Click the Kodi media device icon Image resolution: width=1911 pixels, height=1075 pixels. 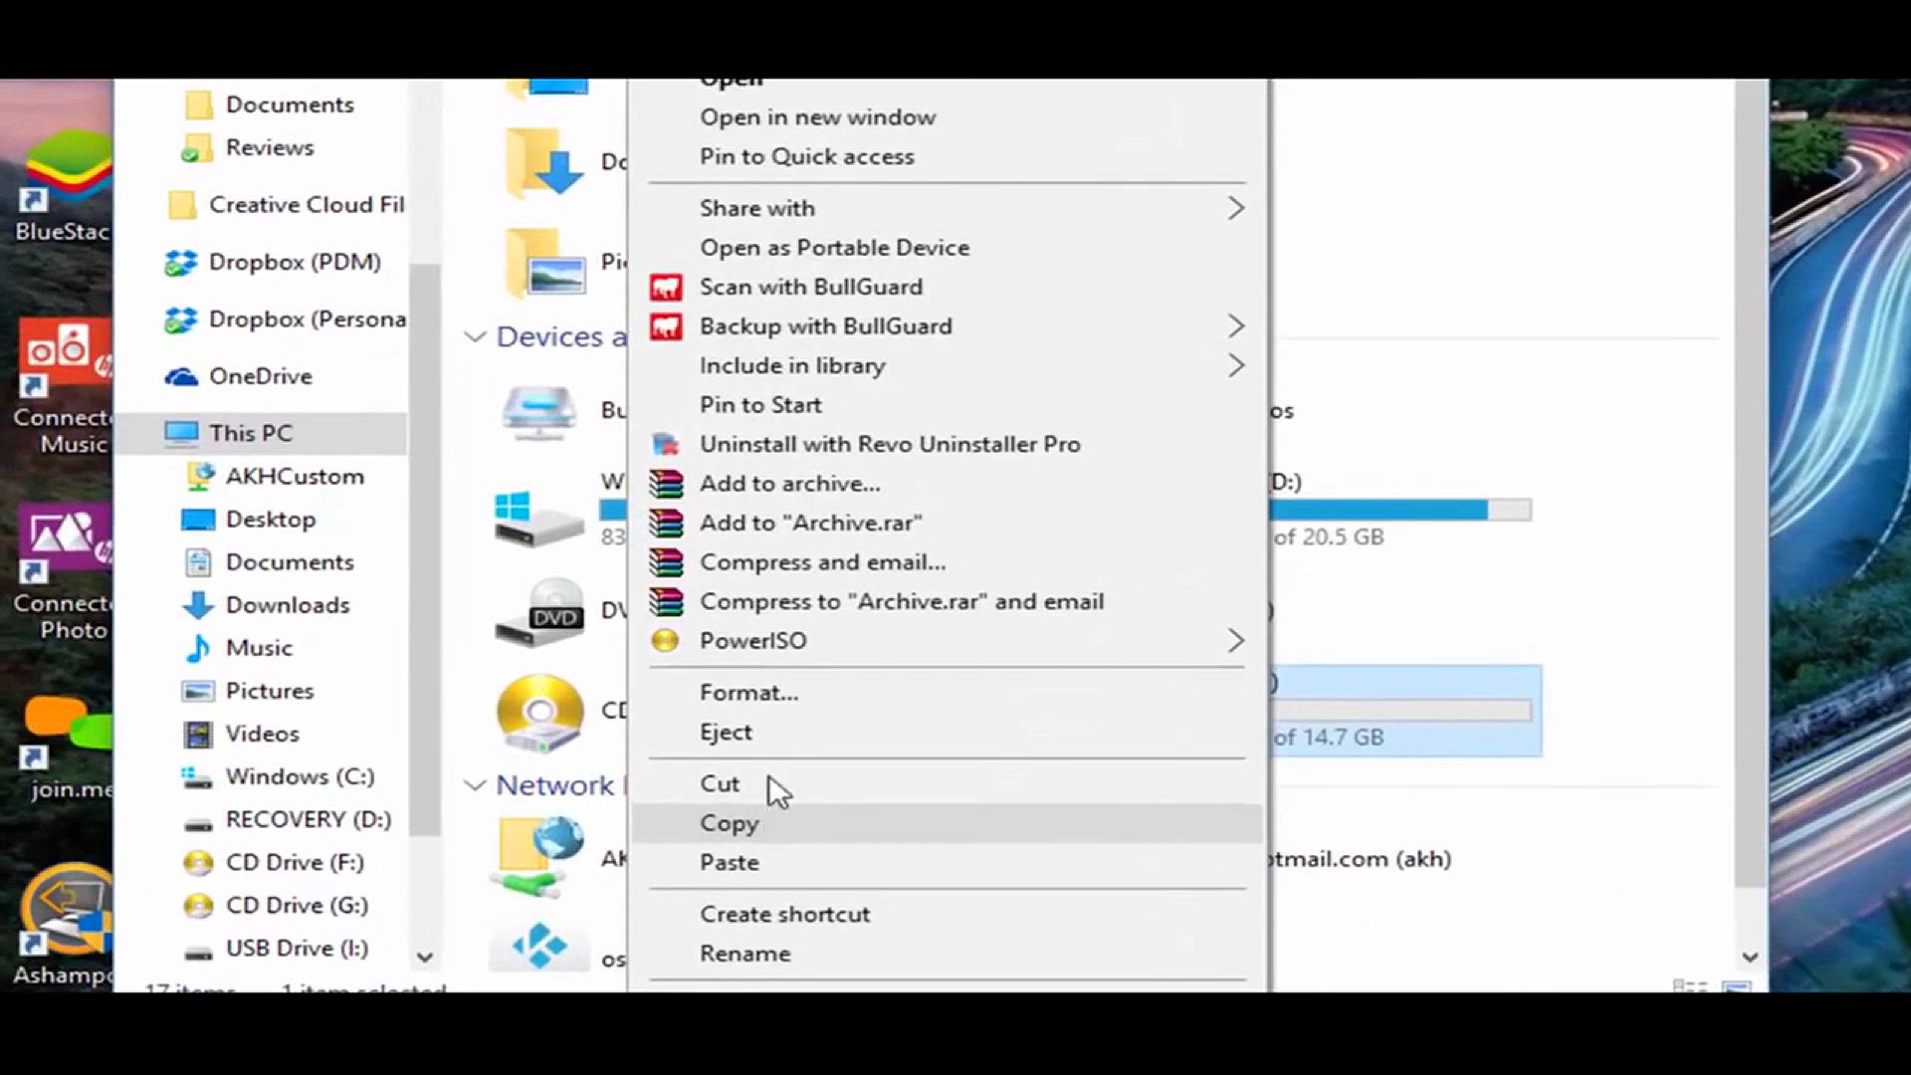[538, 946]
